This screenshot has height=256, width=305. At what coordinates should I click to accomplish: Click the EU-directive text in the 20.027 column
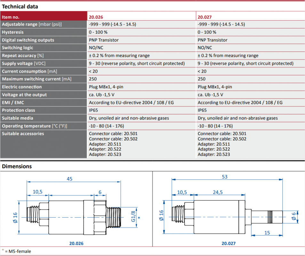click(x=240, y=102)
